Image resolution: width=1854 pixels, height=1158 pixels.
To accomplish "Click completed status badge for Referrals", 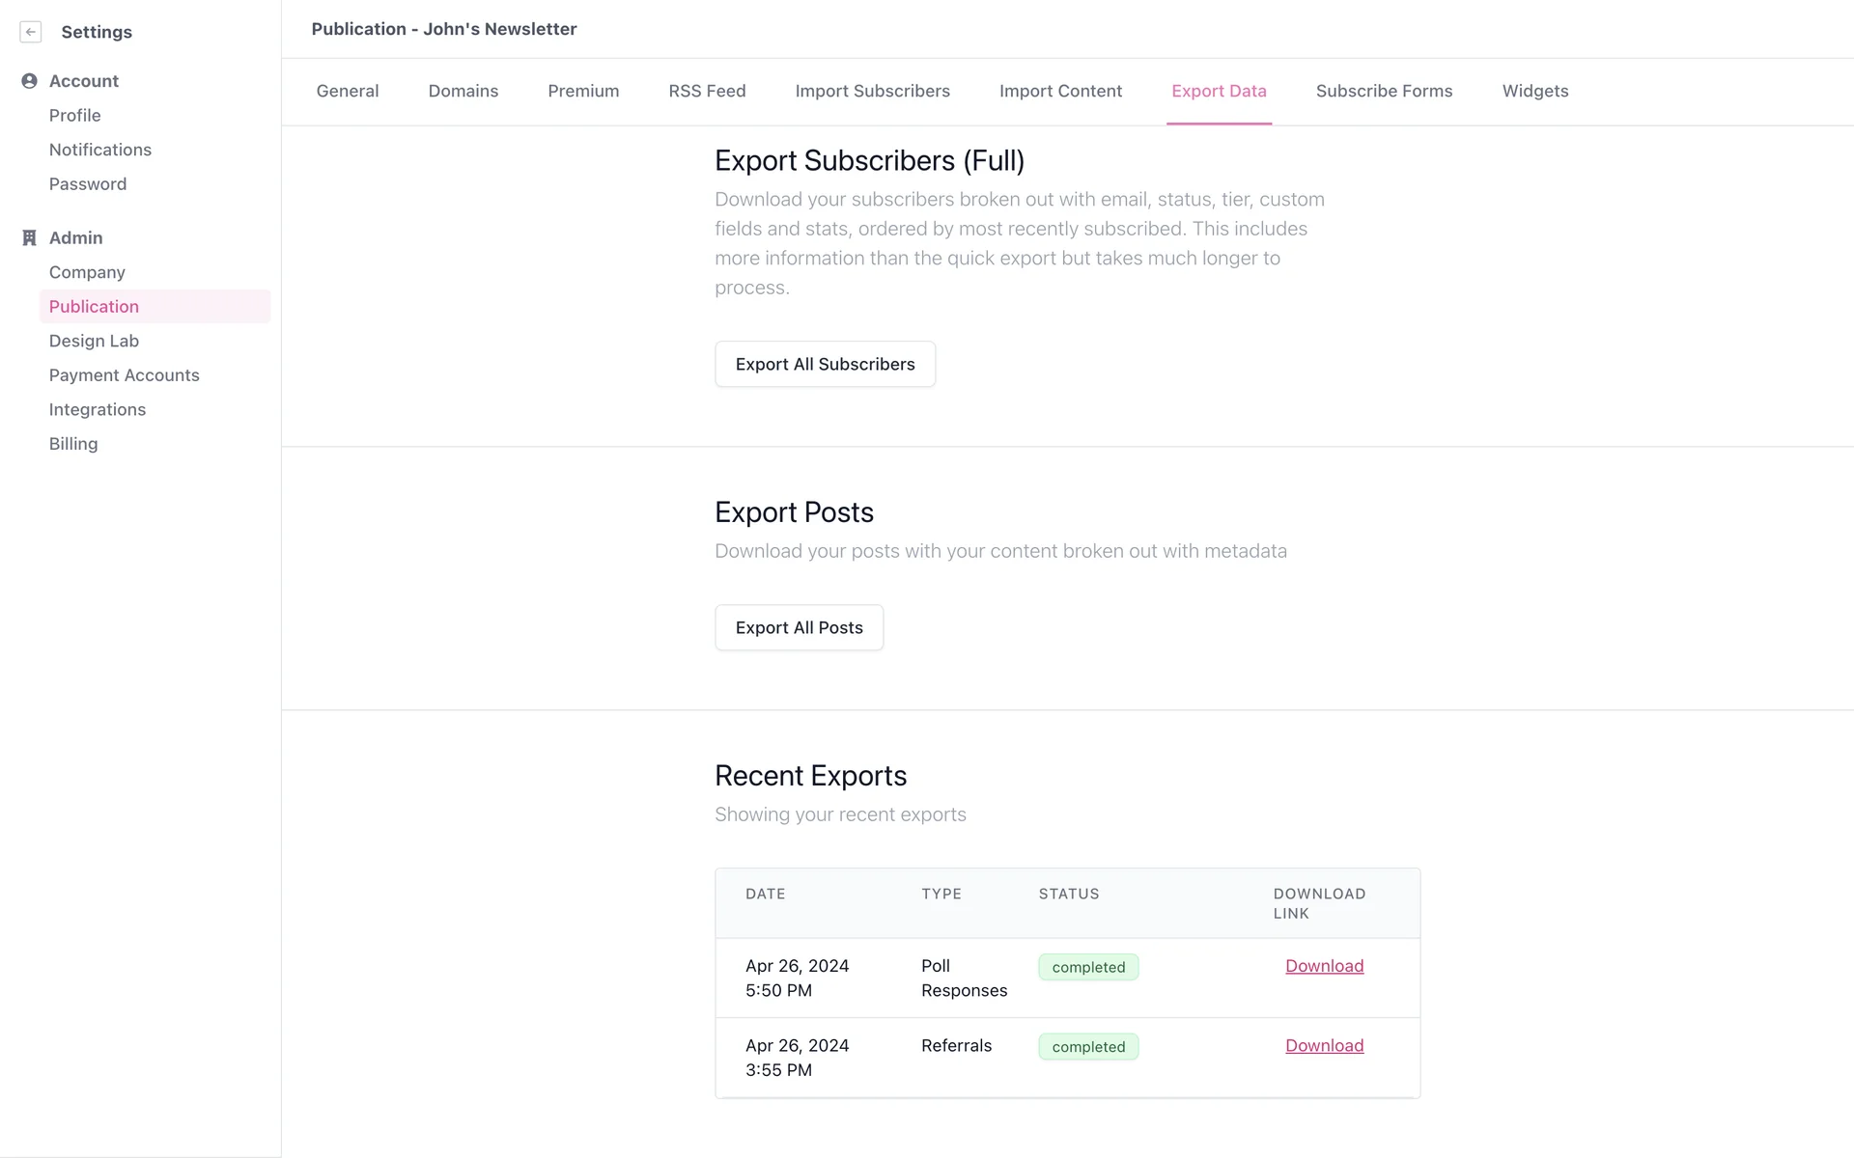I will pos(1088,1047).
